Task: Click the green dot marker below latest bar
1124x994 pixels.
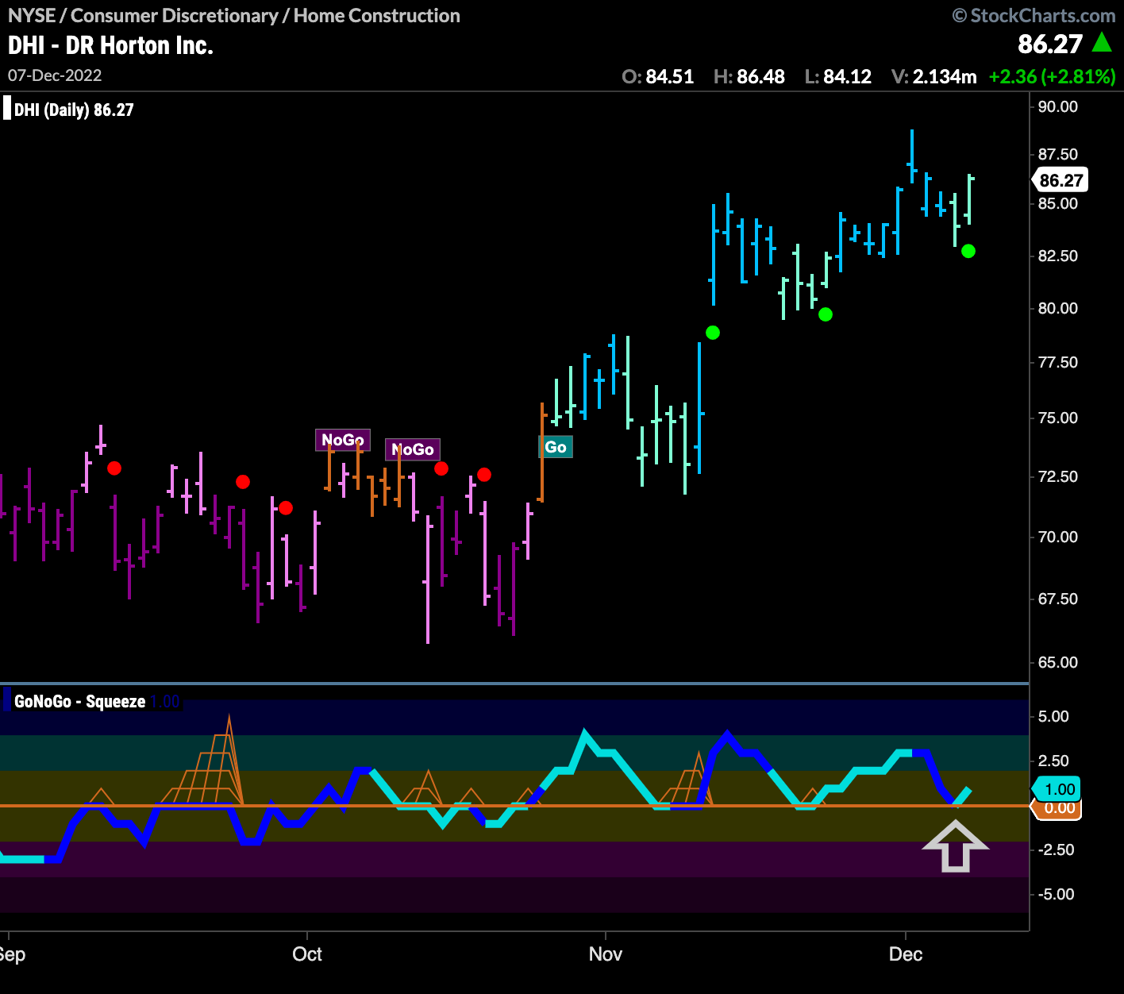Action: point(968,251)
